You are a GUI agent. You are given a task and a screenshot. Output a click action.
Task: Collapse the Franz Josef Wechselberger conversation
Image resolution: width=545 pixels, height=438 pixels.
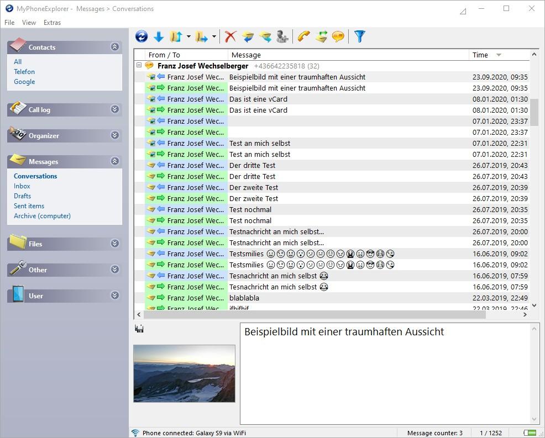click(x=139, y=65)
